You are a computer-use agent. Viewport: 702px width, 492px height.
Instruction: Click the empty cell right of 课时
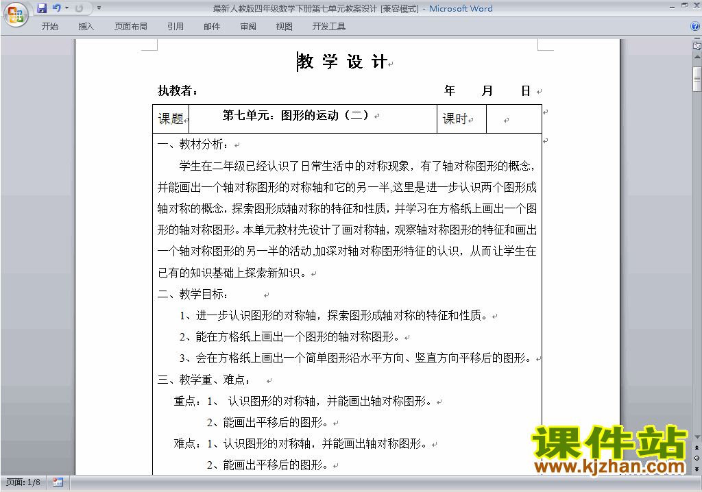point(514,119)
